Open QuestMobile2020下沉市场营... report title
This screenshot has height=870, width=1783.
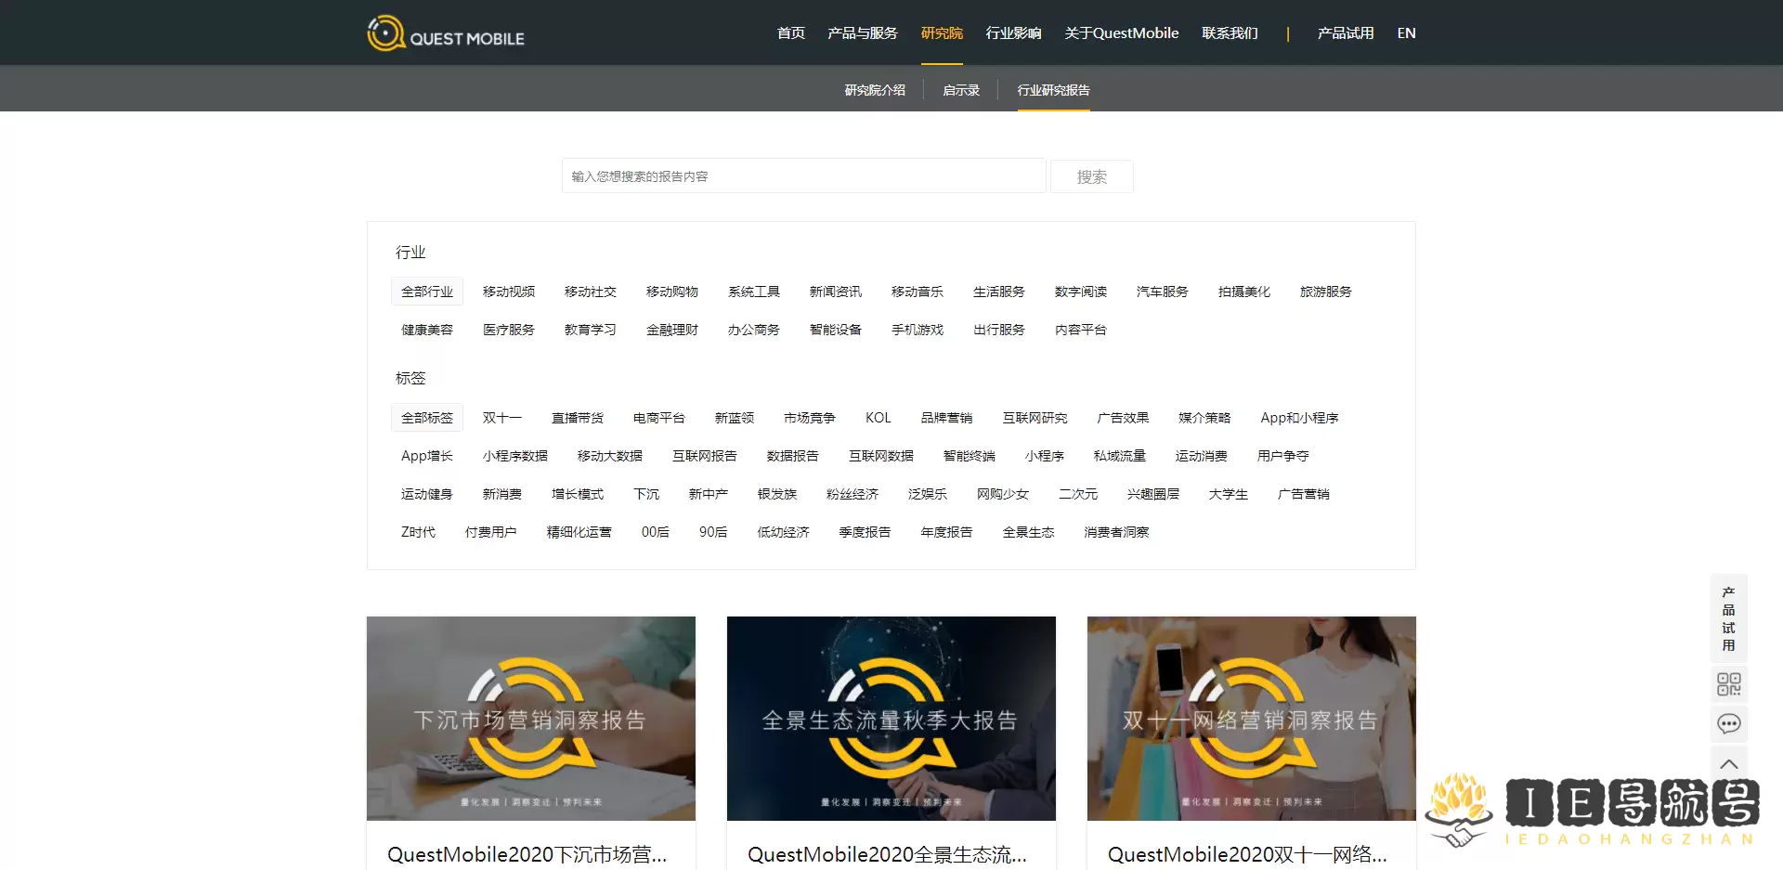coord(527,854)
